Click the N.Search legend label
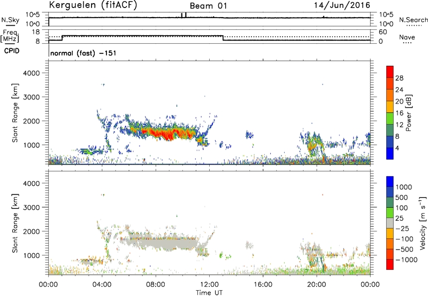This screenshot has height=296, width=428. pyautogui.click(x=413, y=20)
